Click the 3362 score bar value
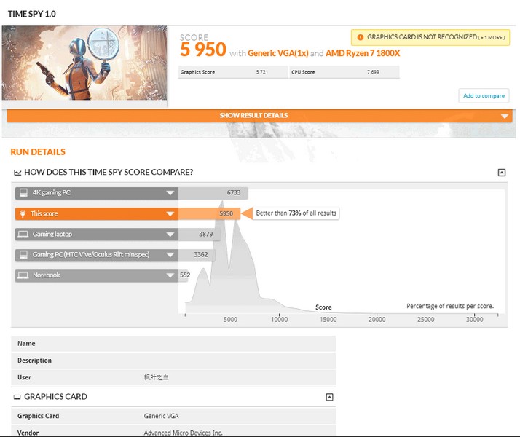520x437 pixels. tap(201, 255)
